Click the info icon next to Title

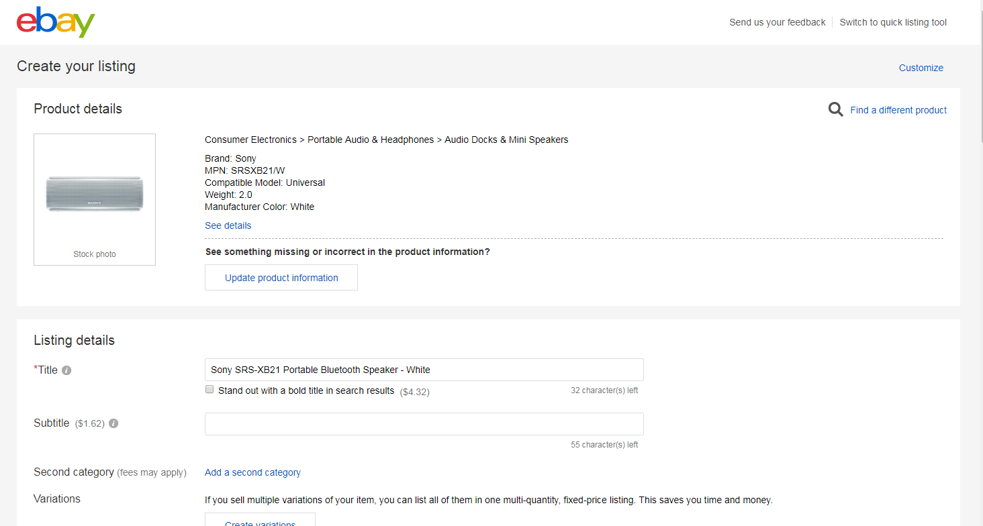(66, 370)
